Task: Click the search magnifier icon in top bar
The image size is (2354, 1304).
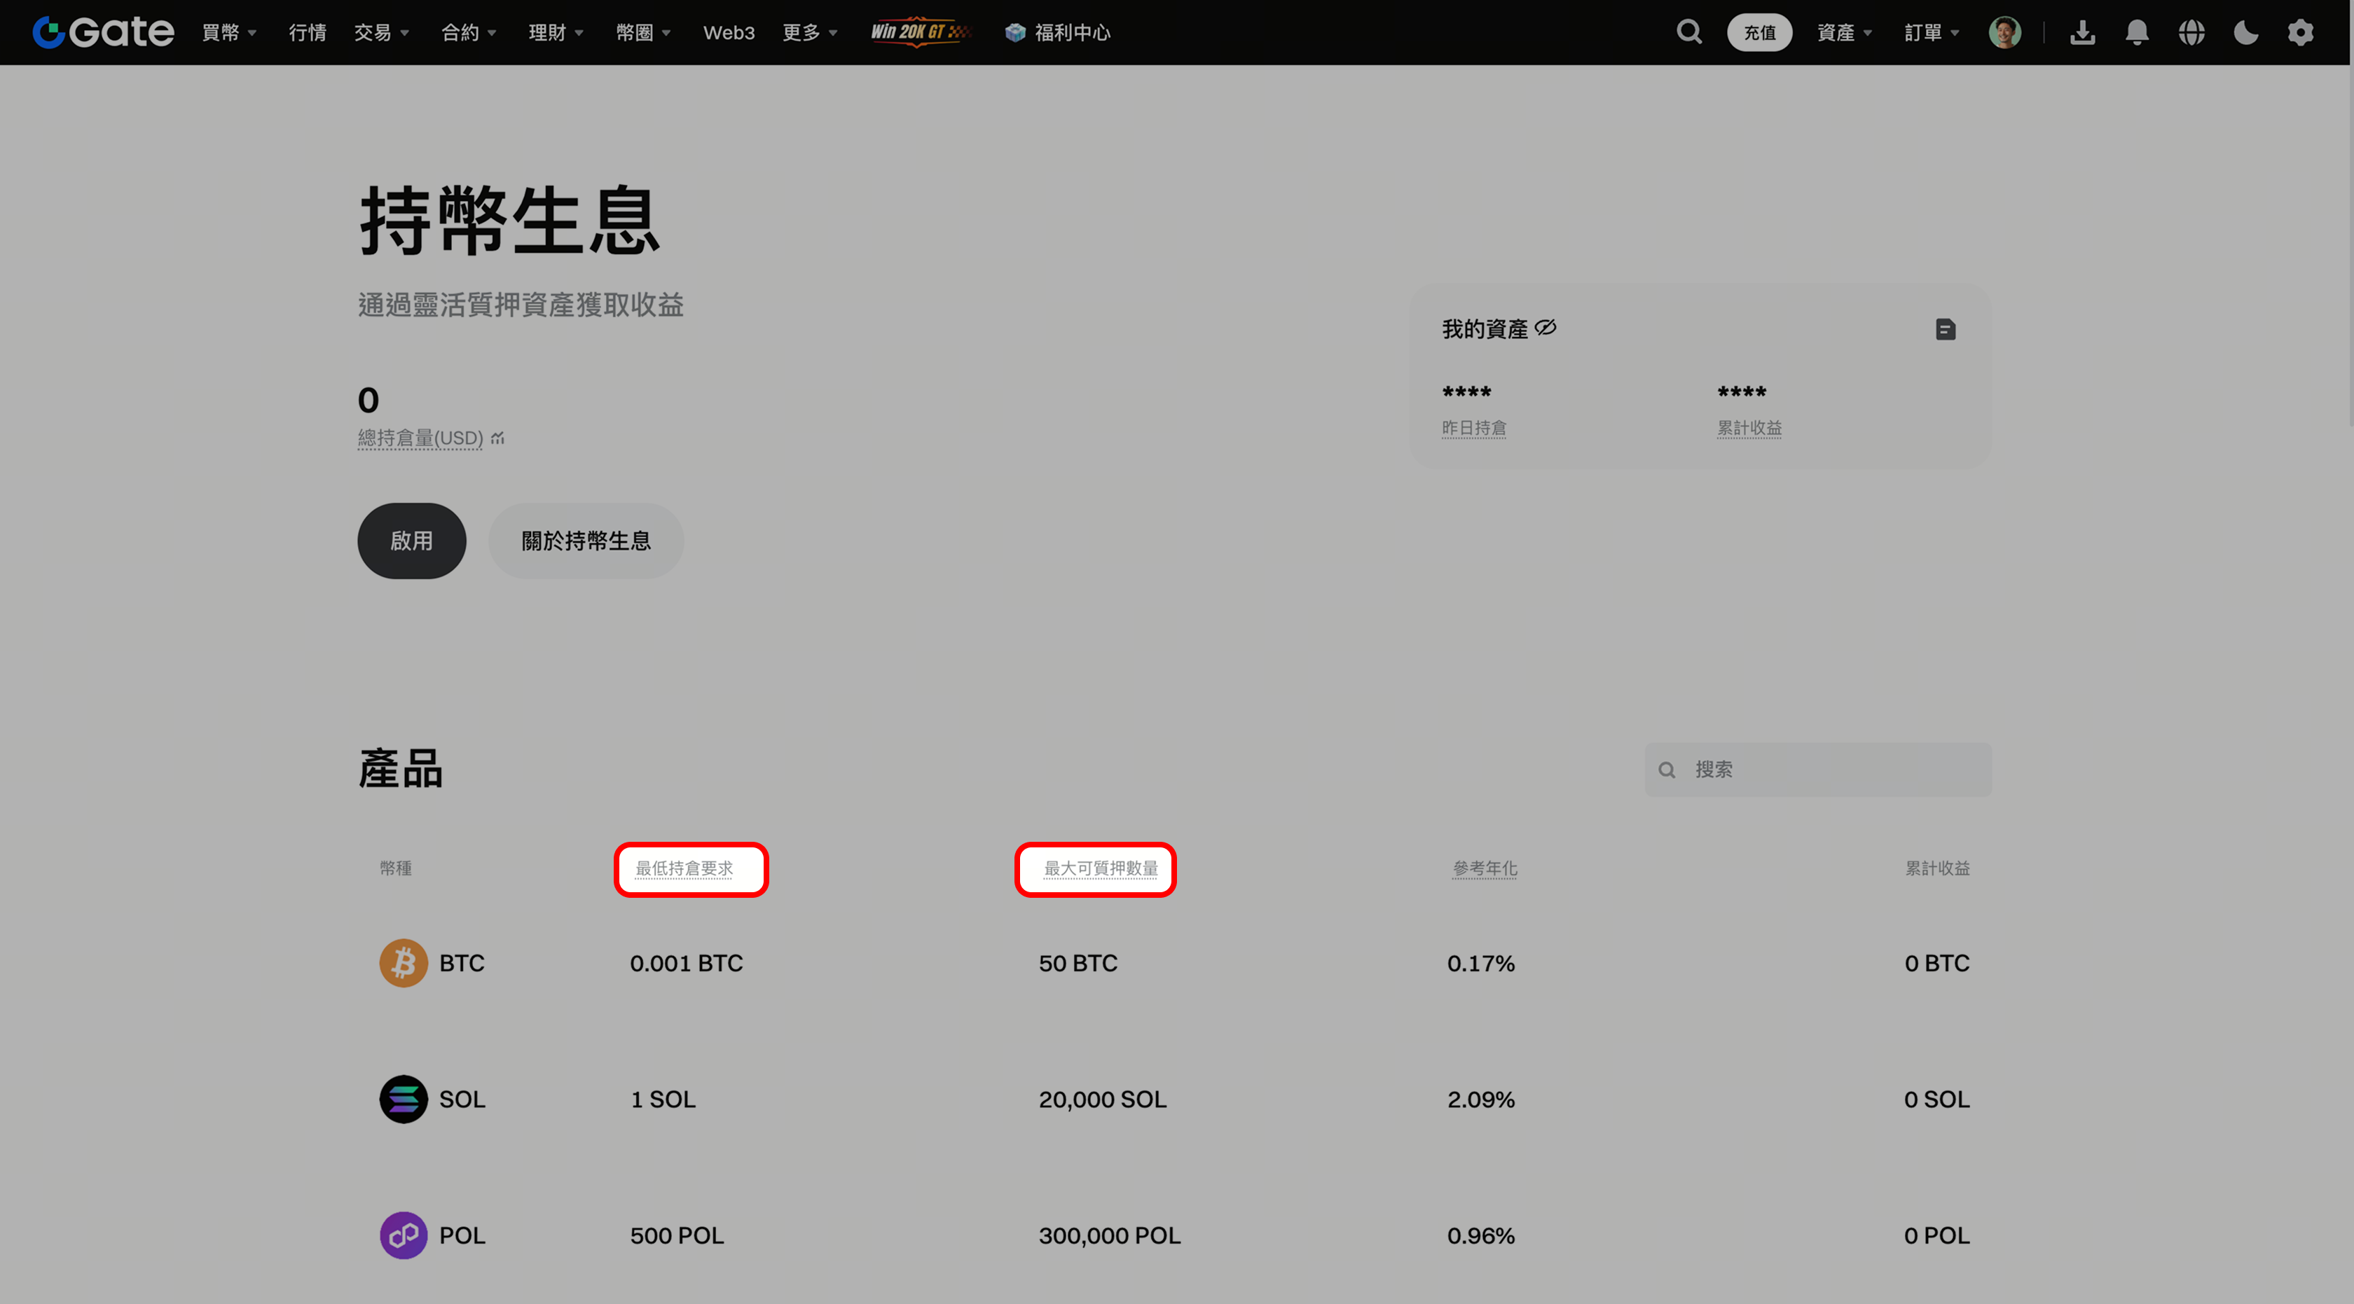Action: point(1688,32)
